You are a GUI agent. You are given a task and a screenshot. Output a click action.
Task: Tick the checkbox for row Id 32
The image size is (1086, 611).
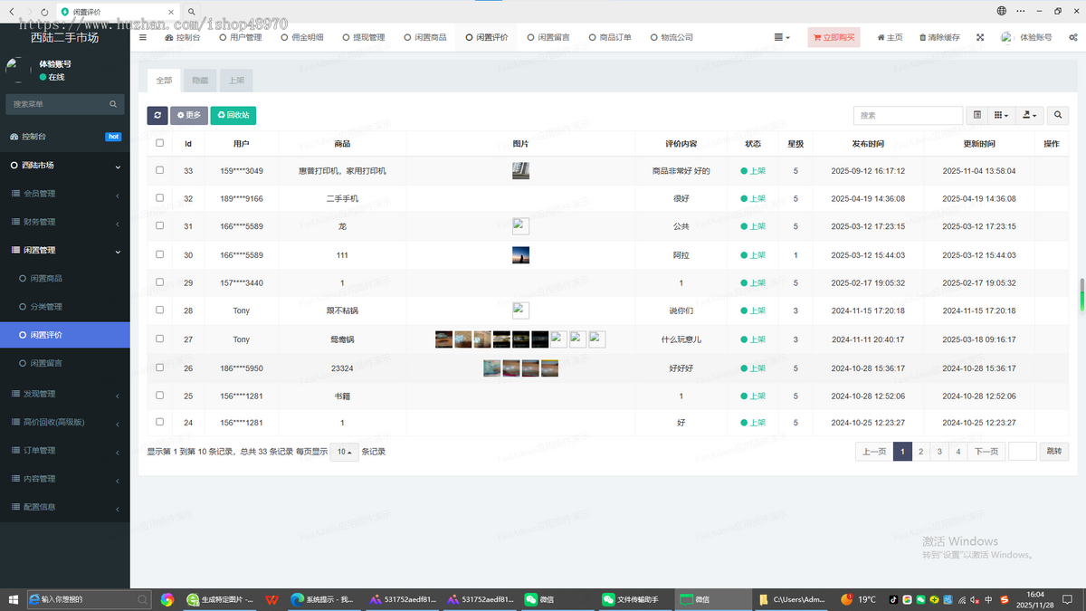coord(160,197)
